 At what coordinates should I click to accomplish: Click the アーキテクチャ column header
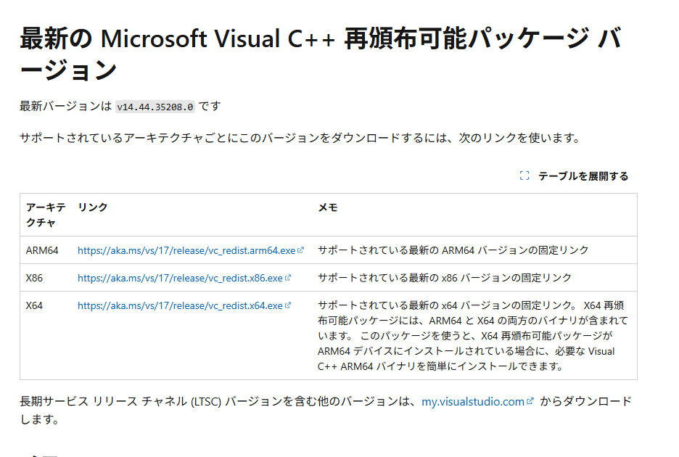tap(46, 215)
